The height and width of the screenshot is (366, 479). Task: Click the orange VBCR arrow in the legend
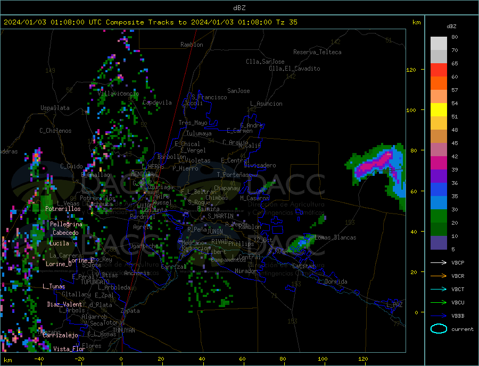point(439,276)
